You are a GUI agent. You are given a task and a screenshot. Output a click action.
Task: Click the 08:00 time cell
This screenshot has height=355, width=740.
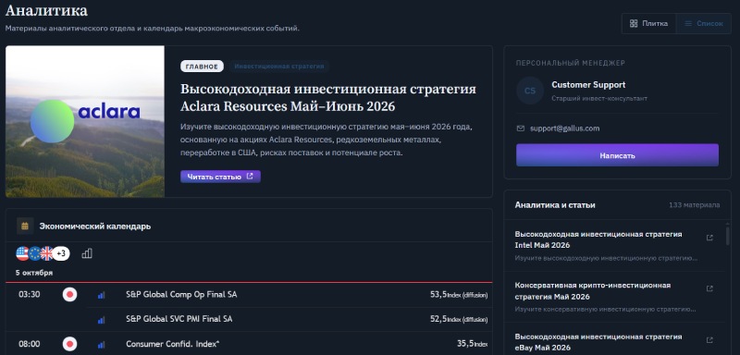[x=30, y=344]
